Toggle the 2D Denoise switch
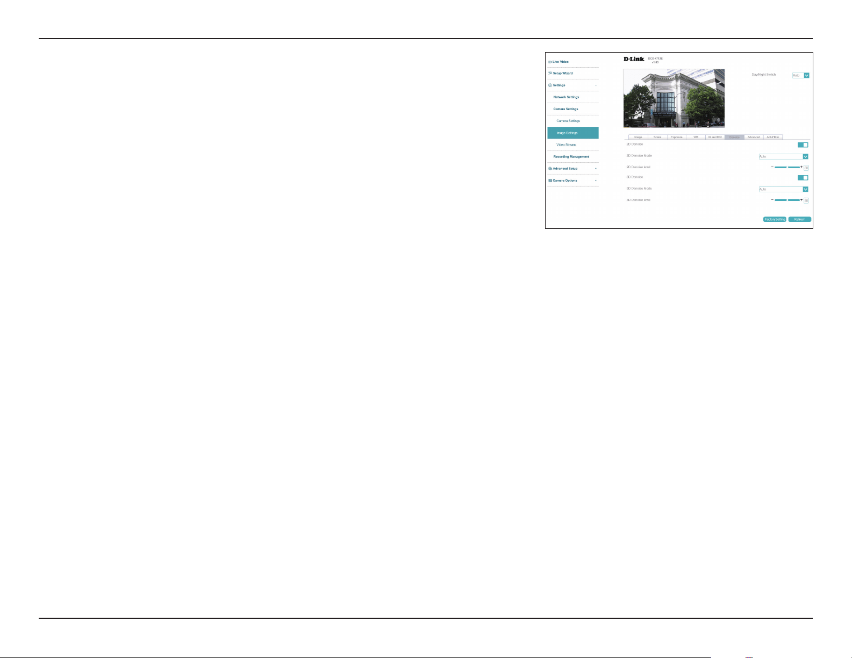 pyautogui.click(x=803, y=144)
